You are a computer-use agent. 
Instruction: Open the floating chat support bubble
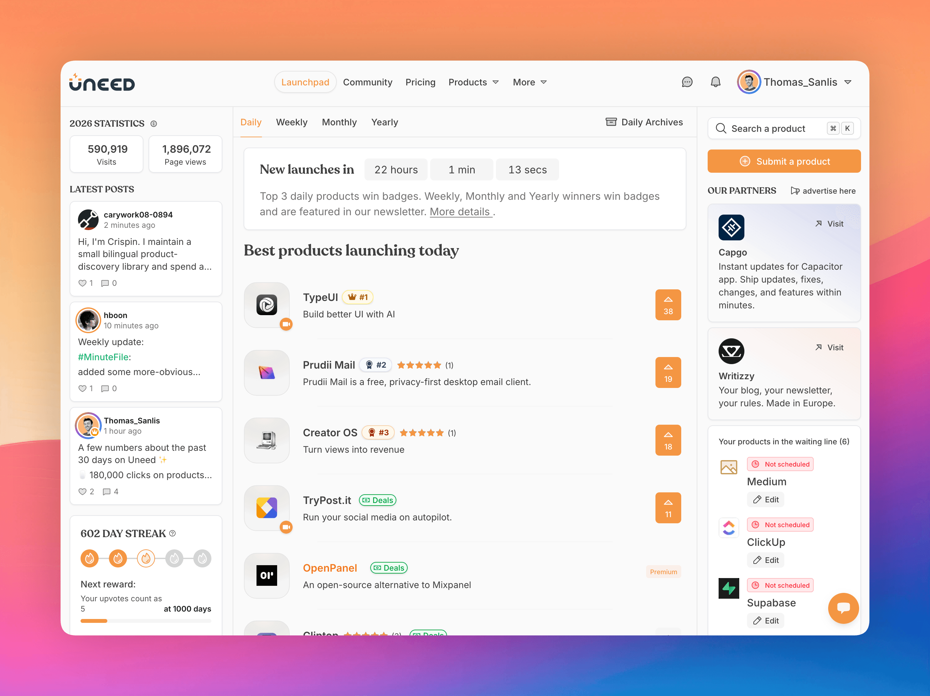tap(843, 608)
